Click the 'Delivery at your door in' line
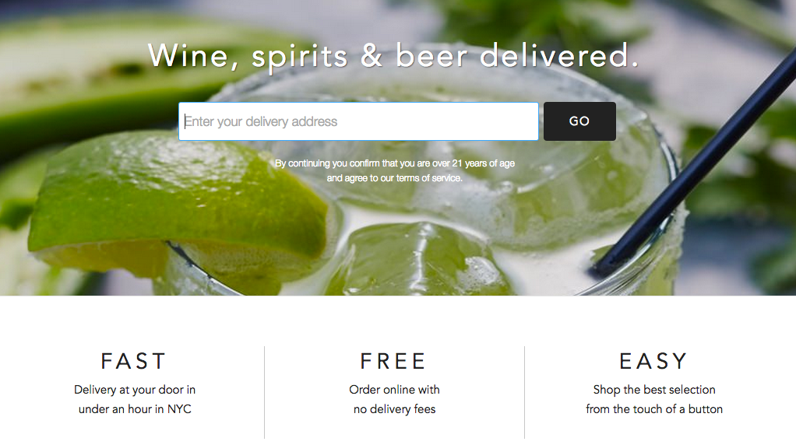796x445 pixels. coord(135,390)
